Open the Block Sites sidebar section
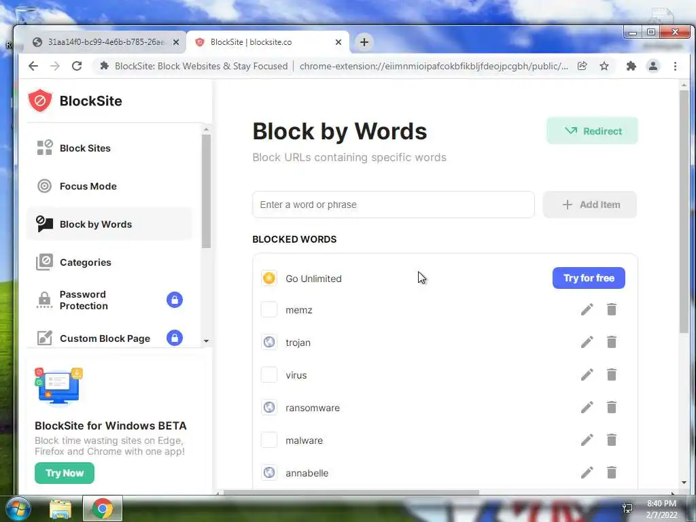The height and width of the screenshot is (522, 696). 109,148
